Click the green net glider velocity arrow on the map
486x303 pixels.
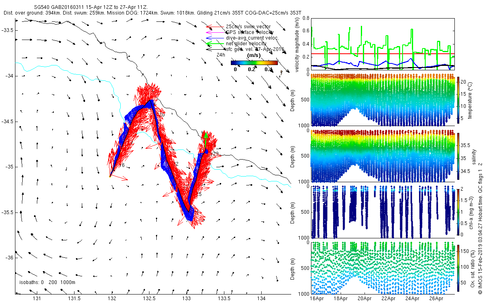pos(206,140)
